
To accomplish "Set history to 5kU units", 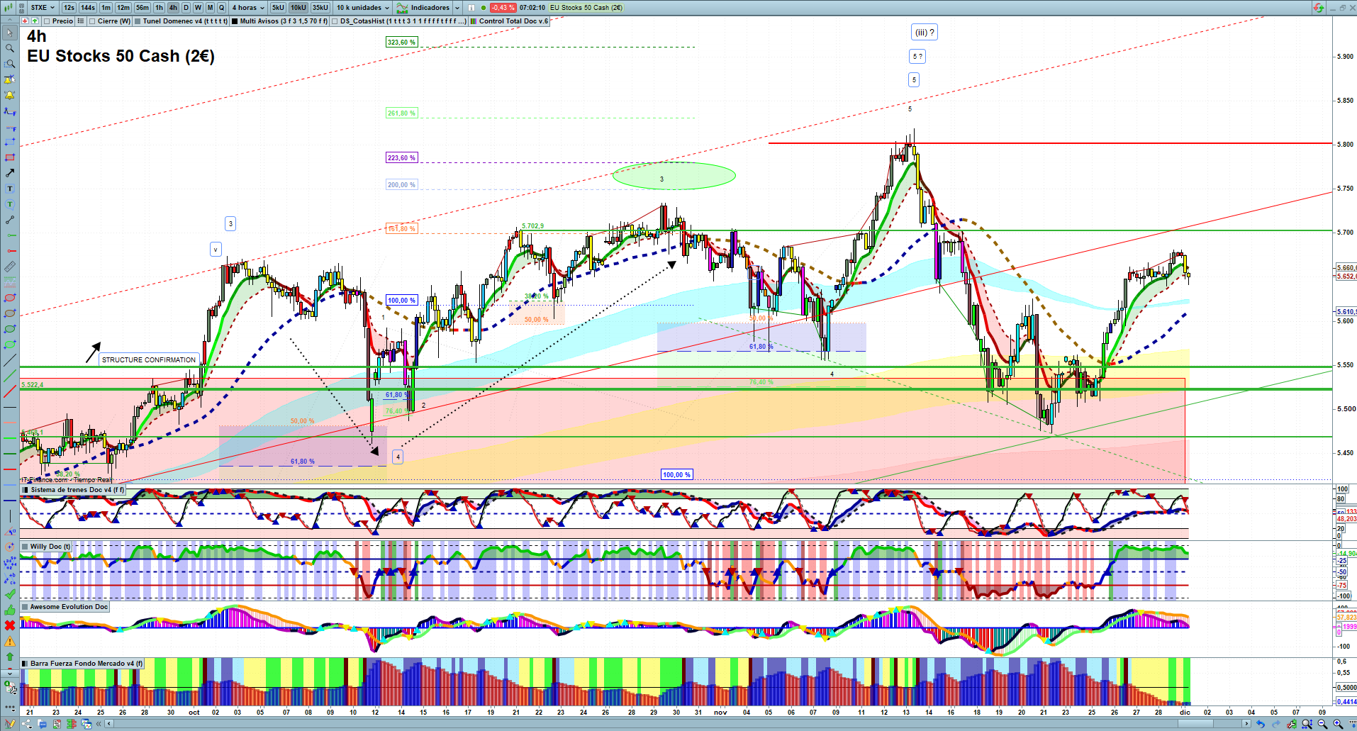I will click(278, 8).
